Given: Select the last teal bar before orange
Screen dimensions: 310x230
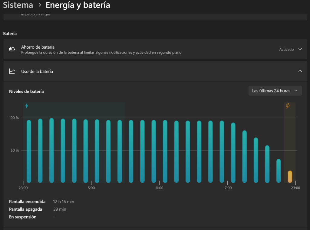Looking at the screenshot, I should click(x=279, y=171).
